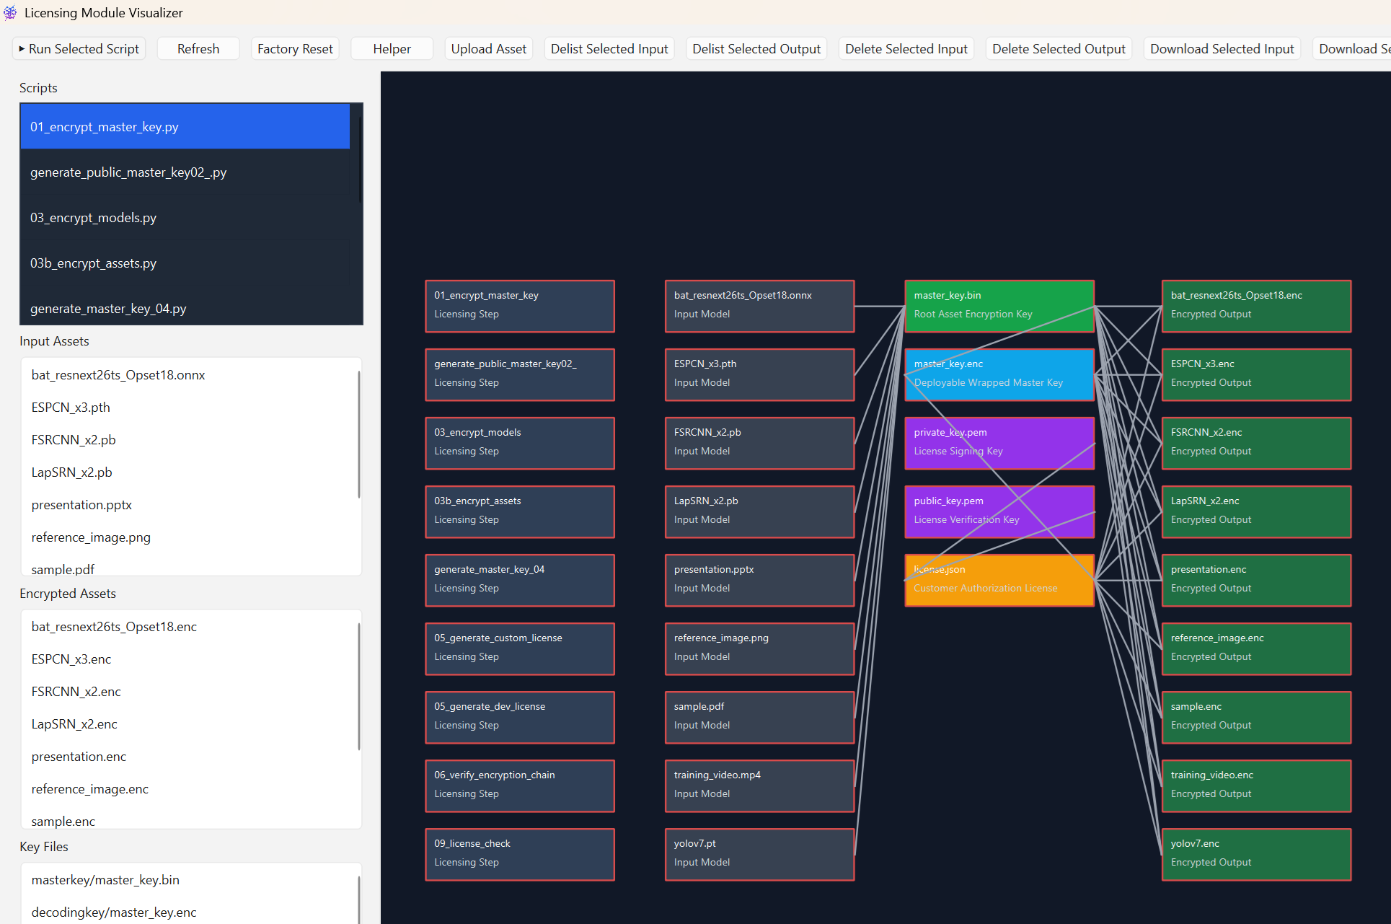The width and height of the screenshot is (1391, 924).
Task: Select ESPCN_x3.pth in Input Assets list
Action: pos(189,407)
